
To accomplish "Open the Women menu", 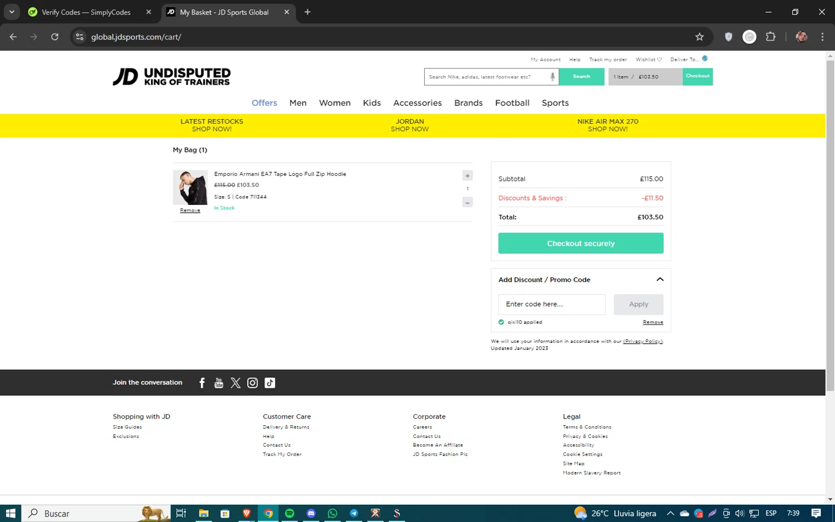I will 335,103.
